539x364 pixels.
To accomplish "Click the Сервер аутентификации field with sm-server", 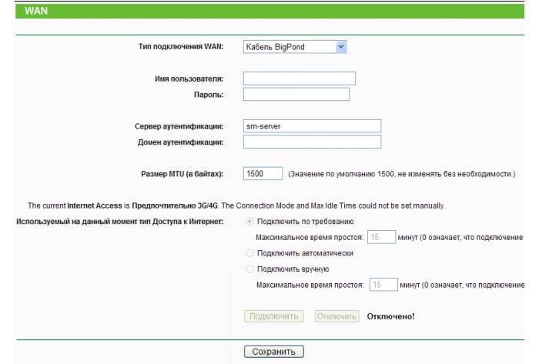I will (x=312, y=126).
